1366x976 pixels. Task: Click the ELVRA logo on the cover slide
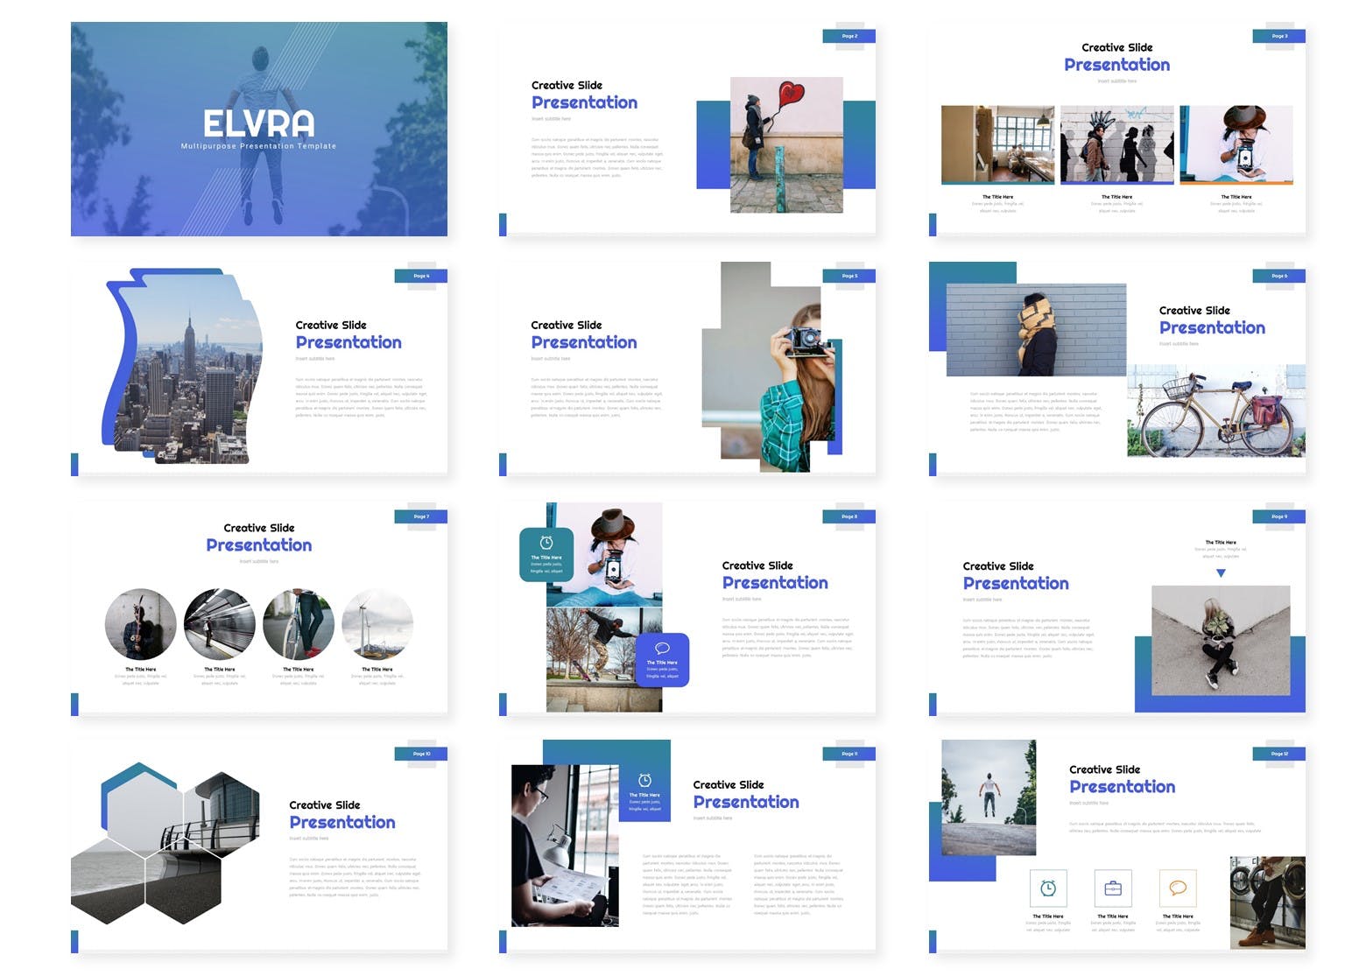tap(258, 123)
